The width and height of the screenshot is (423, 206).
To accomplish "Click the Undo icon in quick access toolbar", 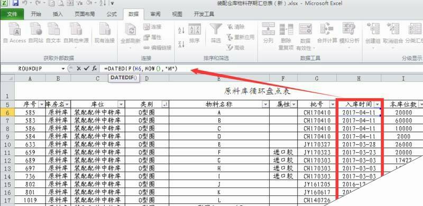I will coord(24,3).
